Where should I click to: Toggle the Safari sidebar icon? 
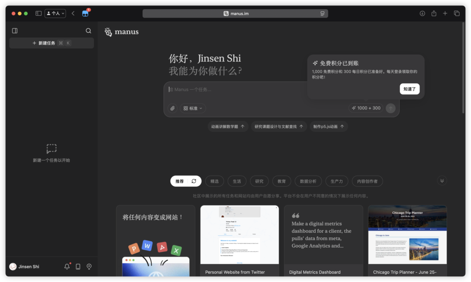[39, 13]
